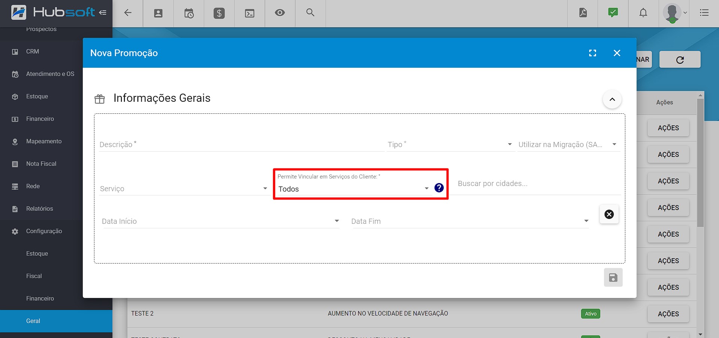Open the list menu icon at top right
Image resolution: width=719 pixels, height=338 pixels.
(x=704, y=13)
